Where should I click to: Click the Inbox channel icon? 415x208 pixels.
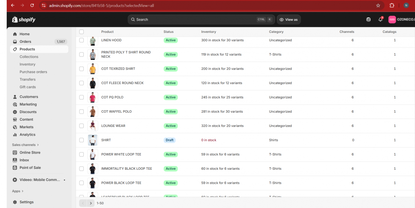(x=15, y=160)
